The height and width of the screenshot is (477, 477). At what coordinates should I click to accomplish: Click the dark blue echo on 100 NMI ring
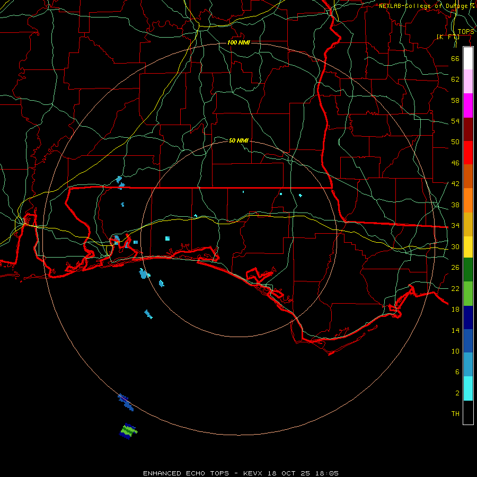tap(125, 402)
